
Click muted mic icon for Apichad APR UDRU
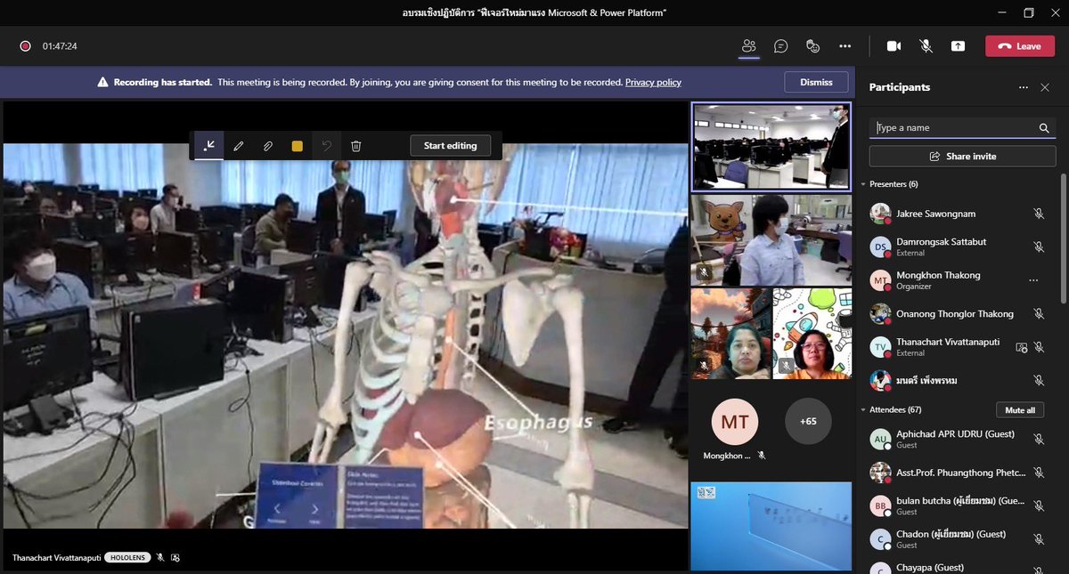coord(1038,439)
